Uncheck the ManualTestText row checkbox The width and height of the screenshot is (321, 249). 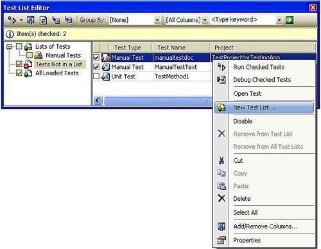(96, 67)
